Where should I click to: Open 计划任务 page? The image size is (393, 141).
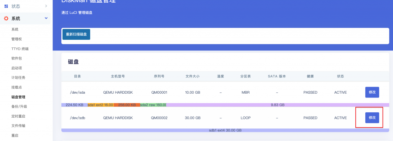click(x=18, y=78)
